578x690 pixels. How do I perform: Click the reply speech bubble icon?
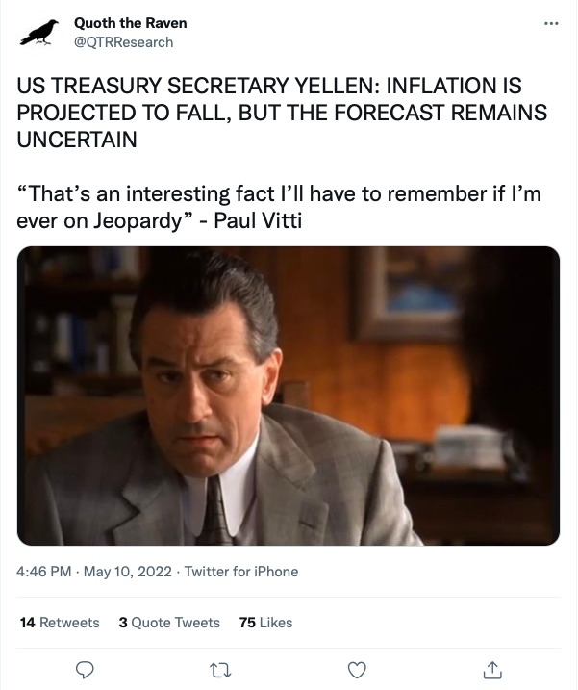pos(85,668)
